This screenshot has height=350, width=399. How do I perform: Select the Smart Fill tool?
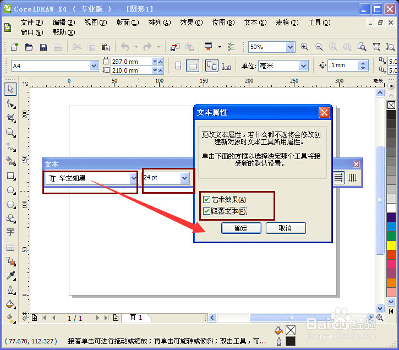pyautogui.click(x=11, y=161)
